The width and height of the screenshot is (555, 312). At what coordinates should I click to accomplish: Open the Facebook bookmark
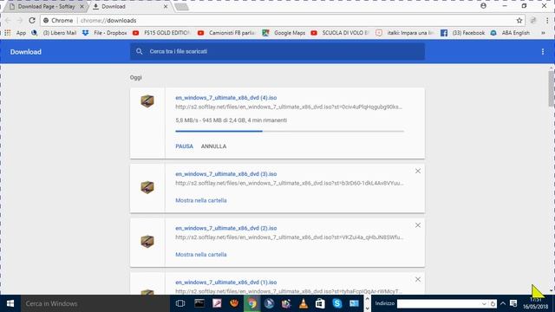click(x=462, y=33)
